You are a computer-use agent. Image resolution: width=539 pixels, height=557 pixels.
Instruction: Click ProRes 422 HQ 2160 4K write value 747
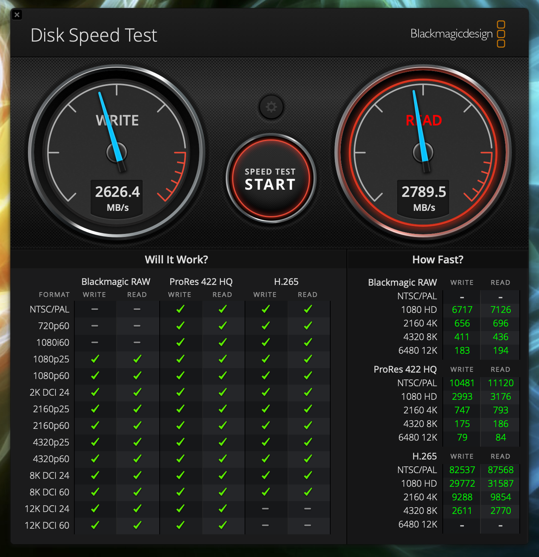[x=462, y=410]
